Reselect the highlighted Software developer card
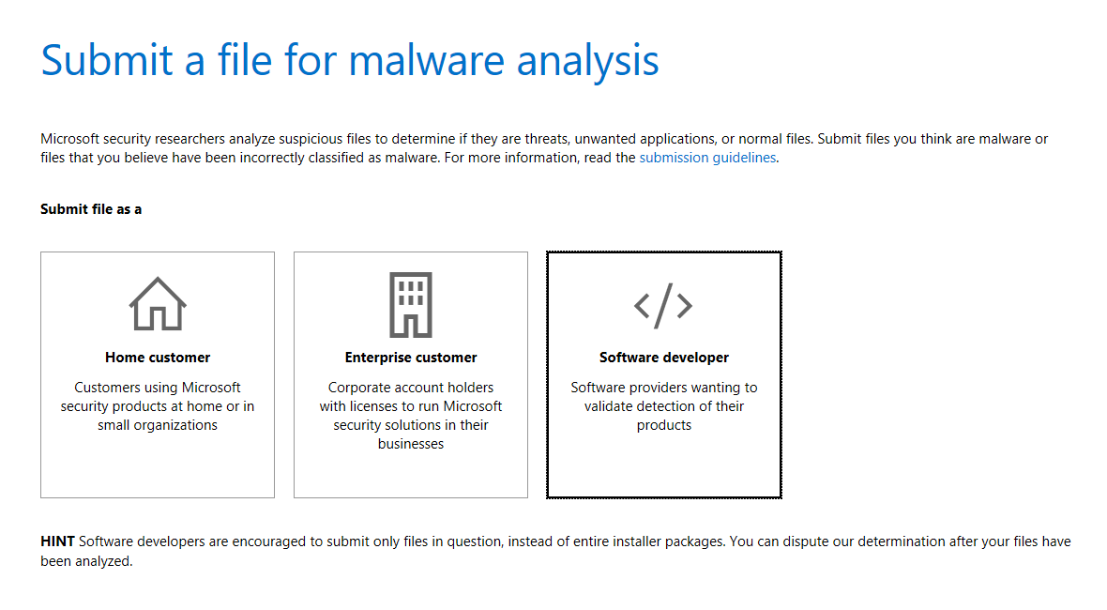The image size is (1107, 610). click(663, 374)
